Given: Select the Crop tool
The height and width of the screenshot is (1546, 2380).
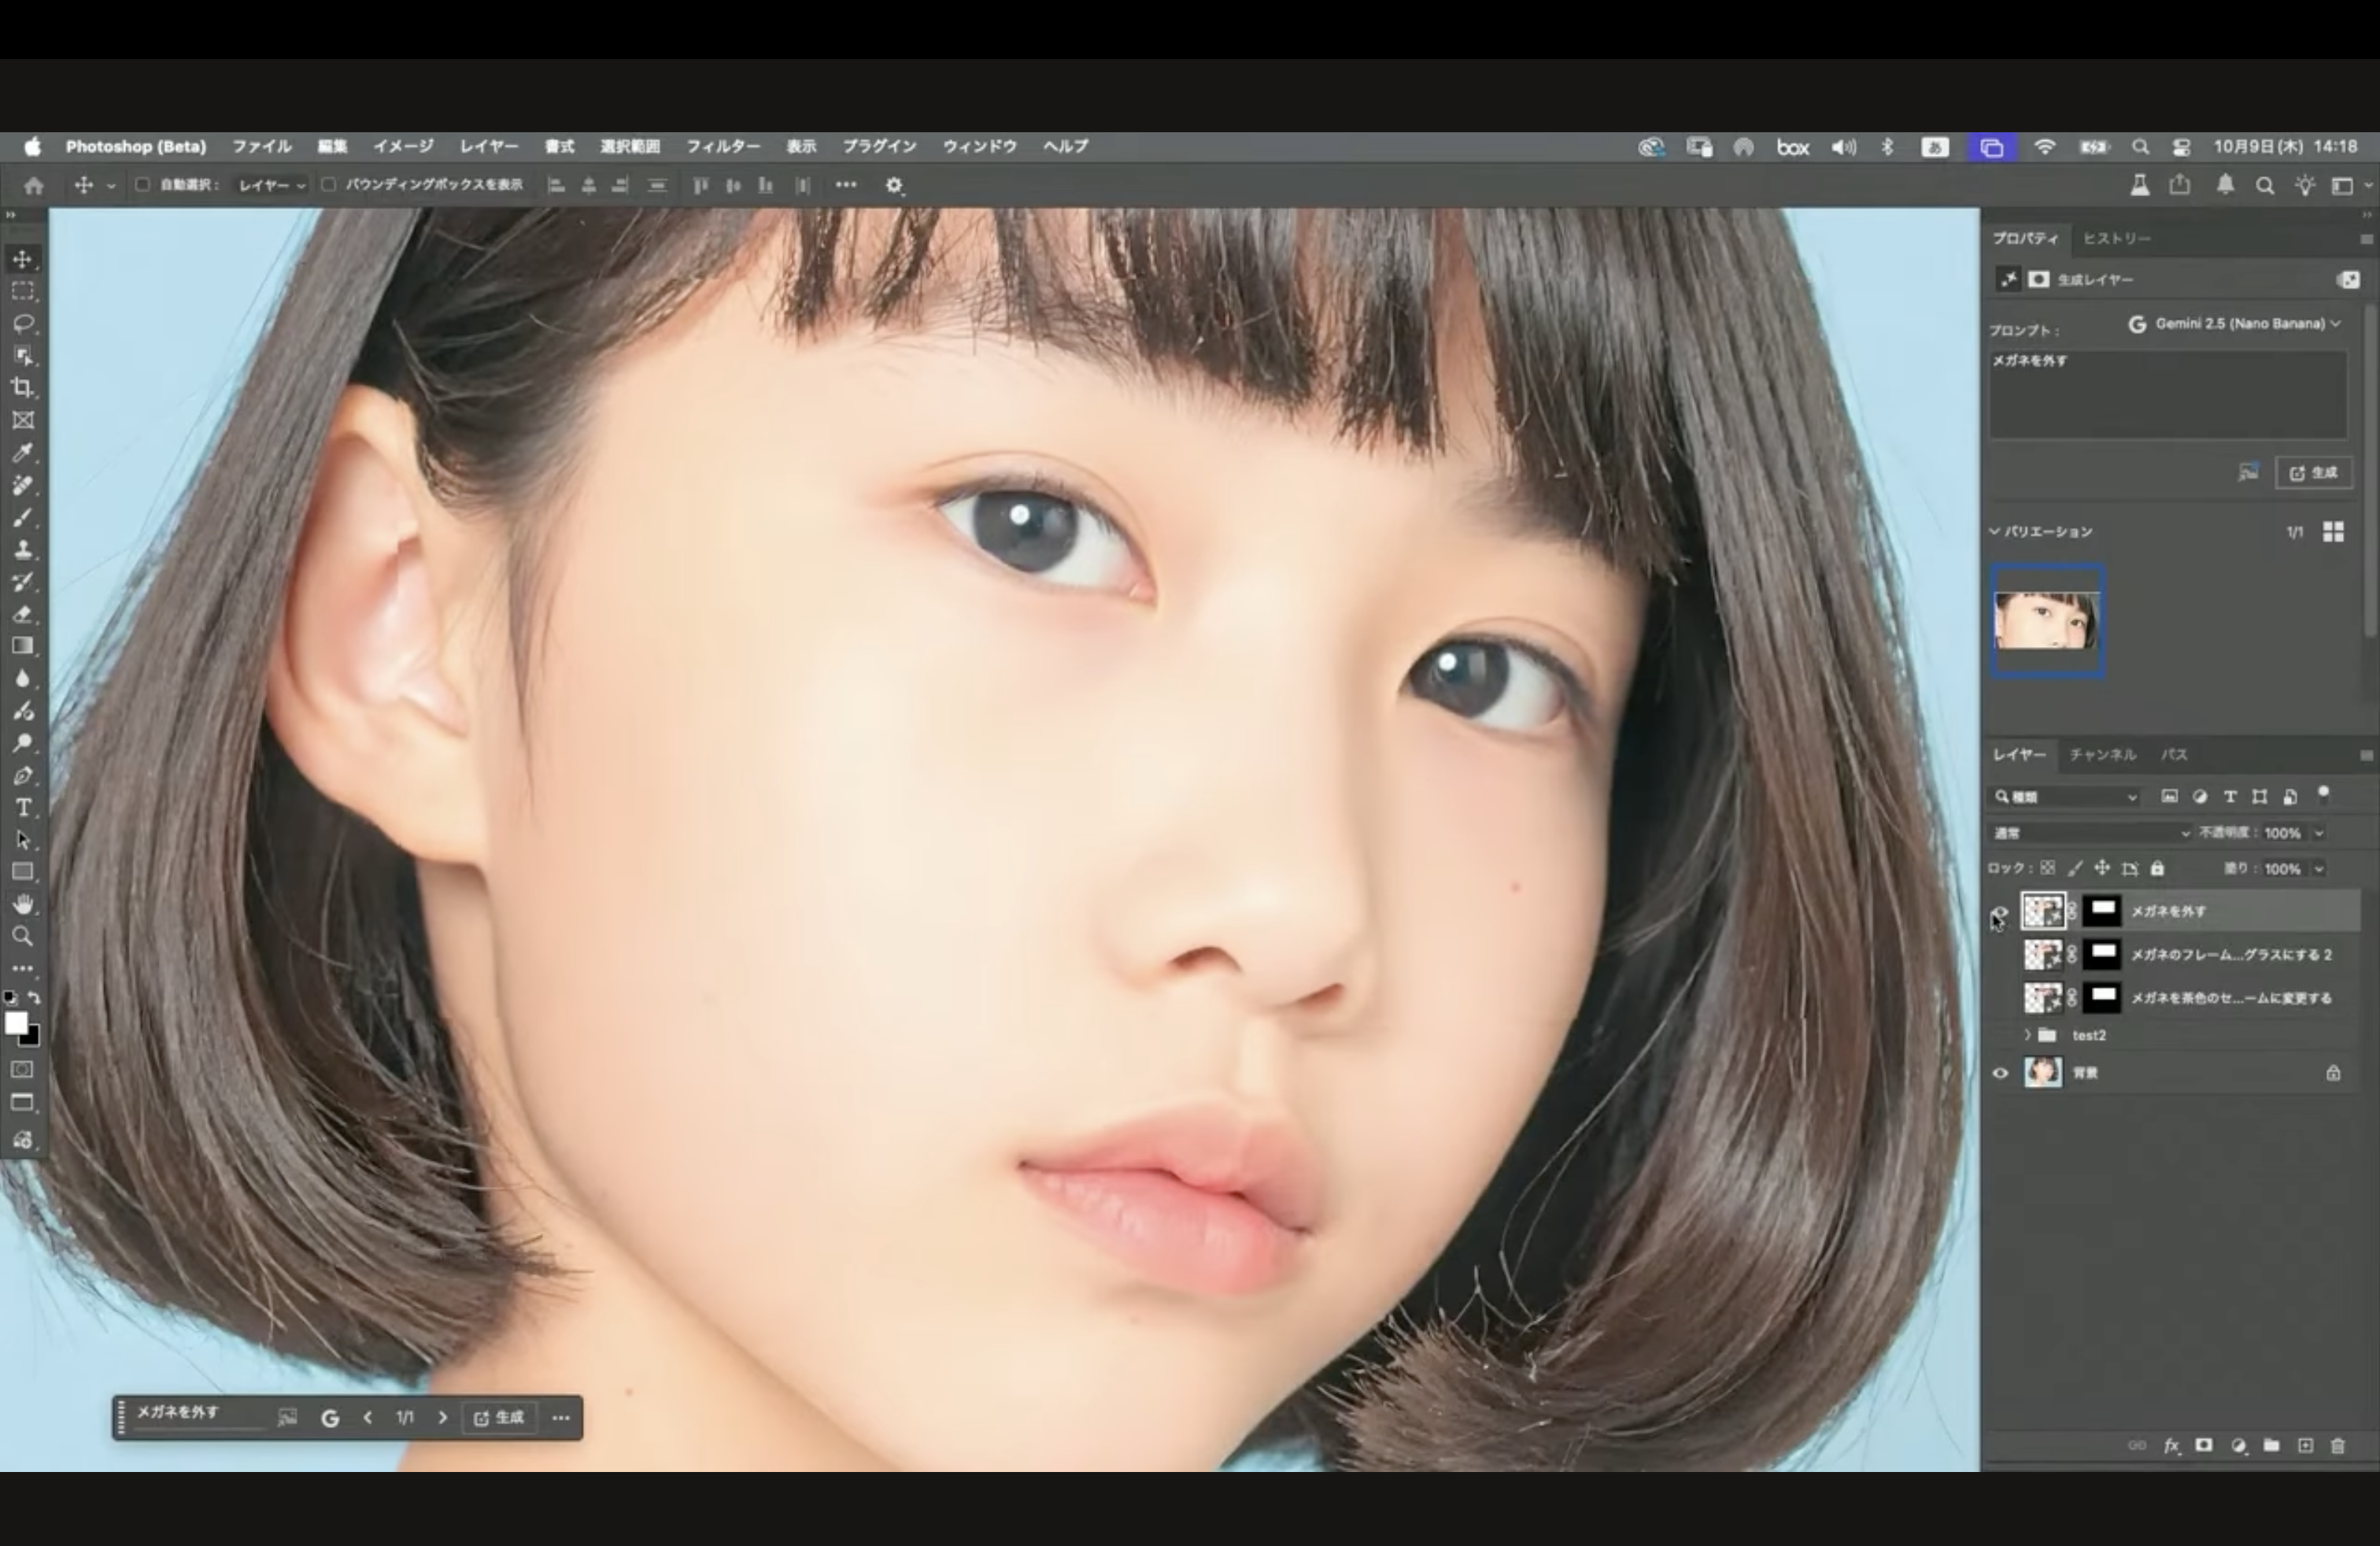Looking at the screenshot, I should pyautogui.click(x=23, y=388).
